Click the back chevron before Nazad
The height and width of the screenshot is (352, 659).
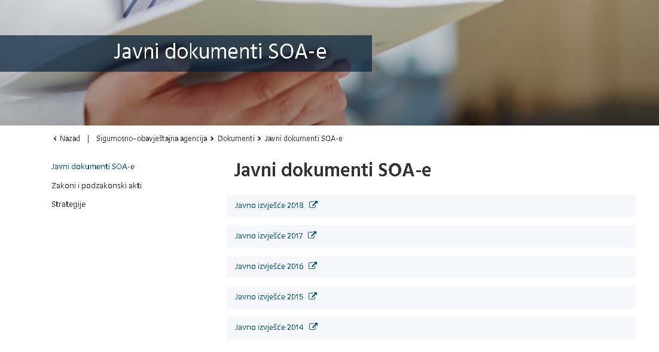pyautogui.click(x=55, y=139)
